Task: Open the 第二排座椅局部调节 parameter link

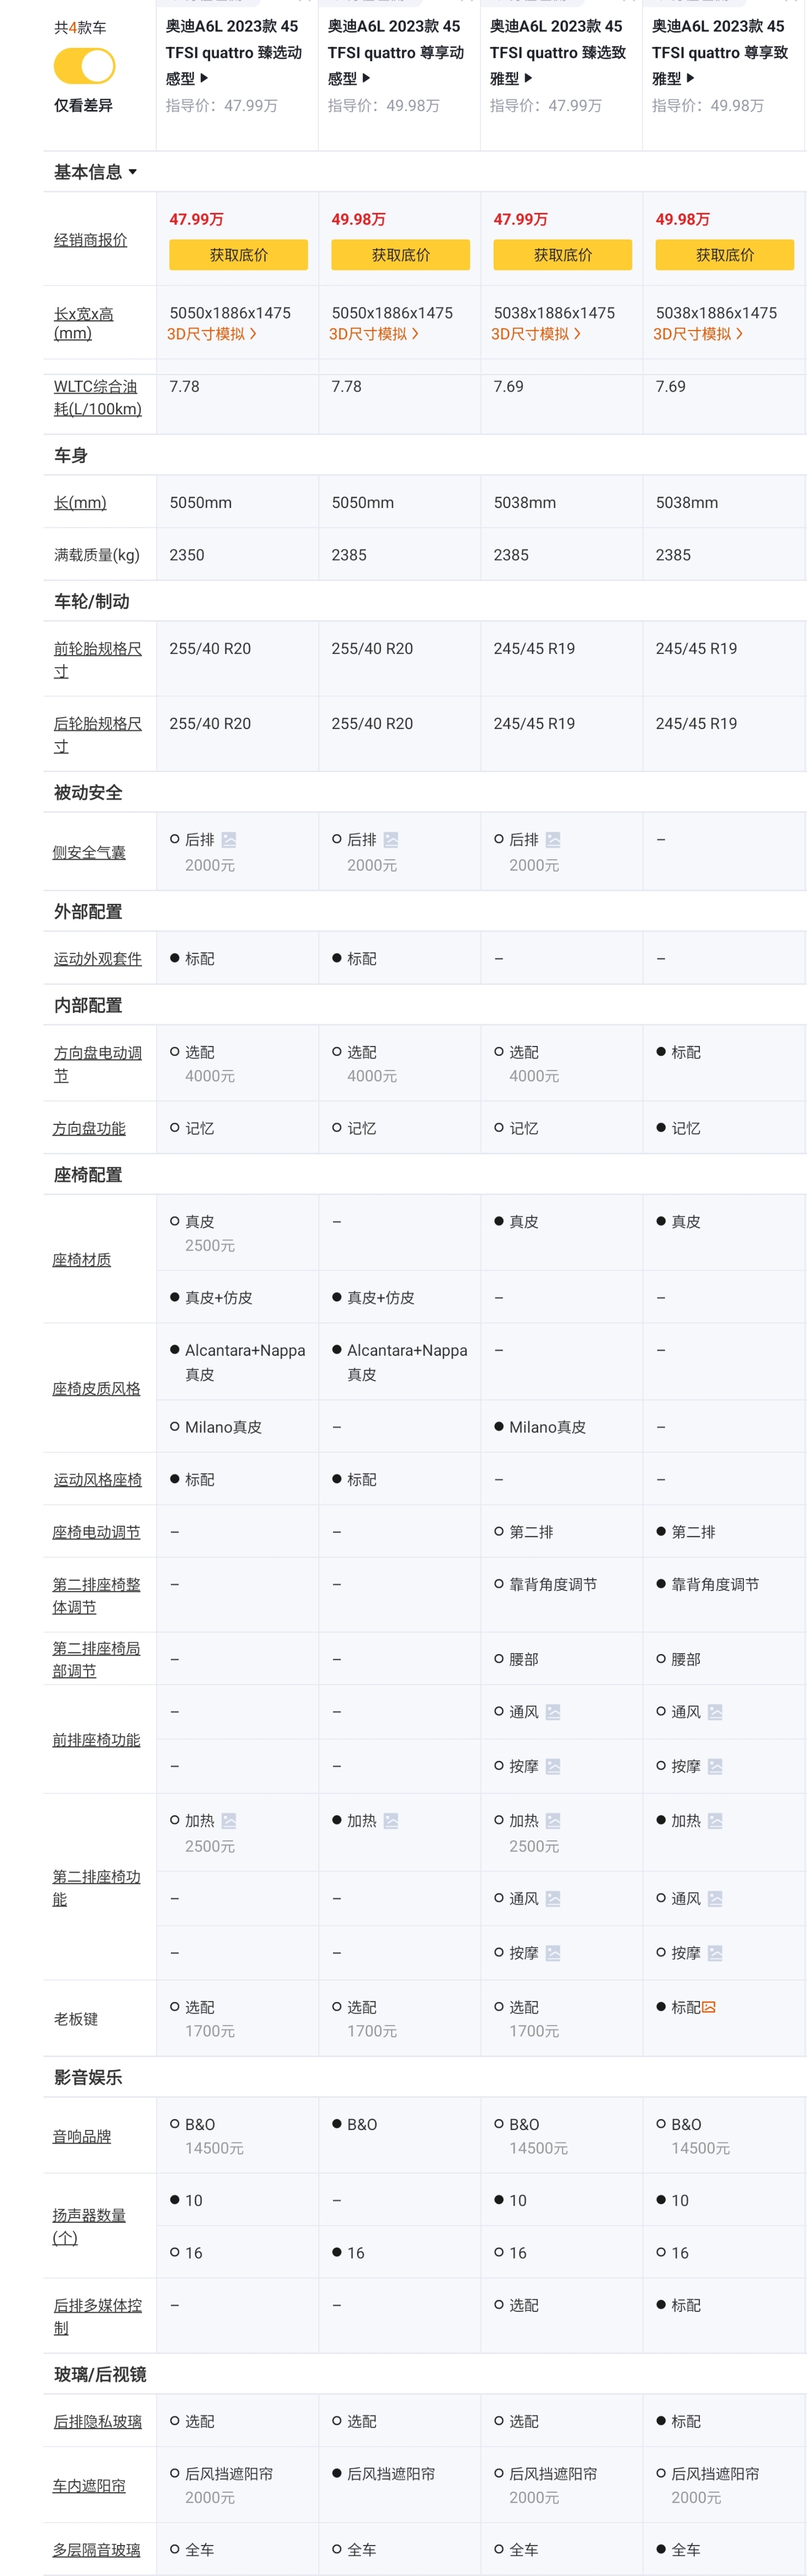Action: pos(96,1660)
